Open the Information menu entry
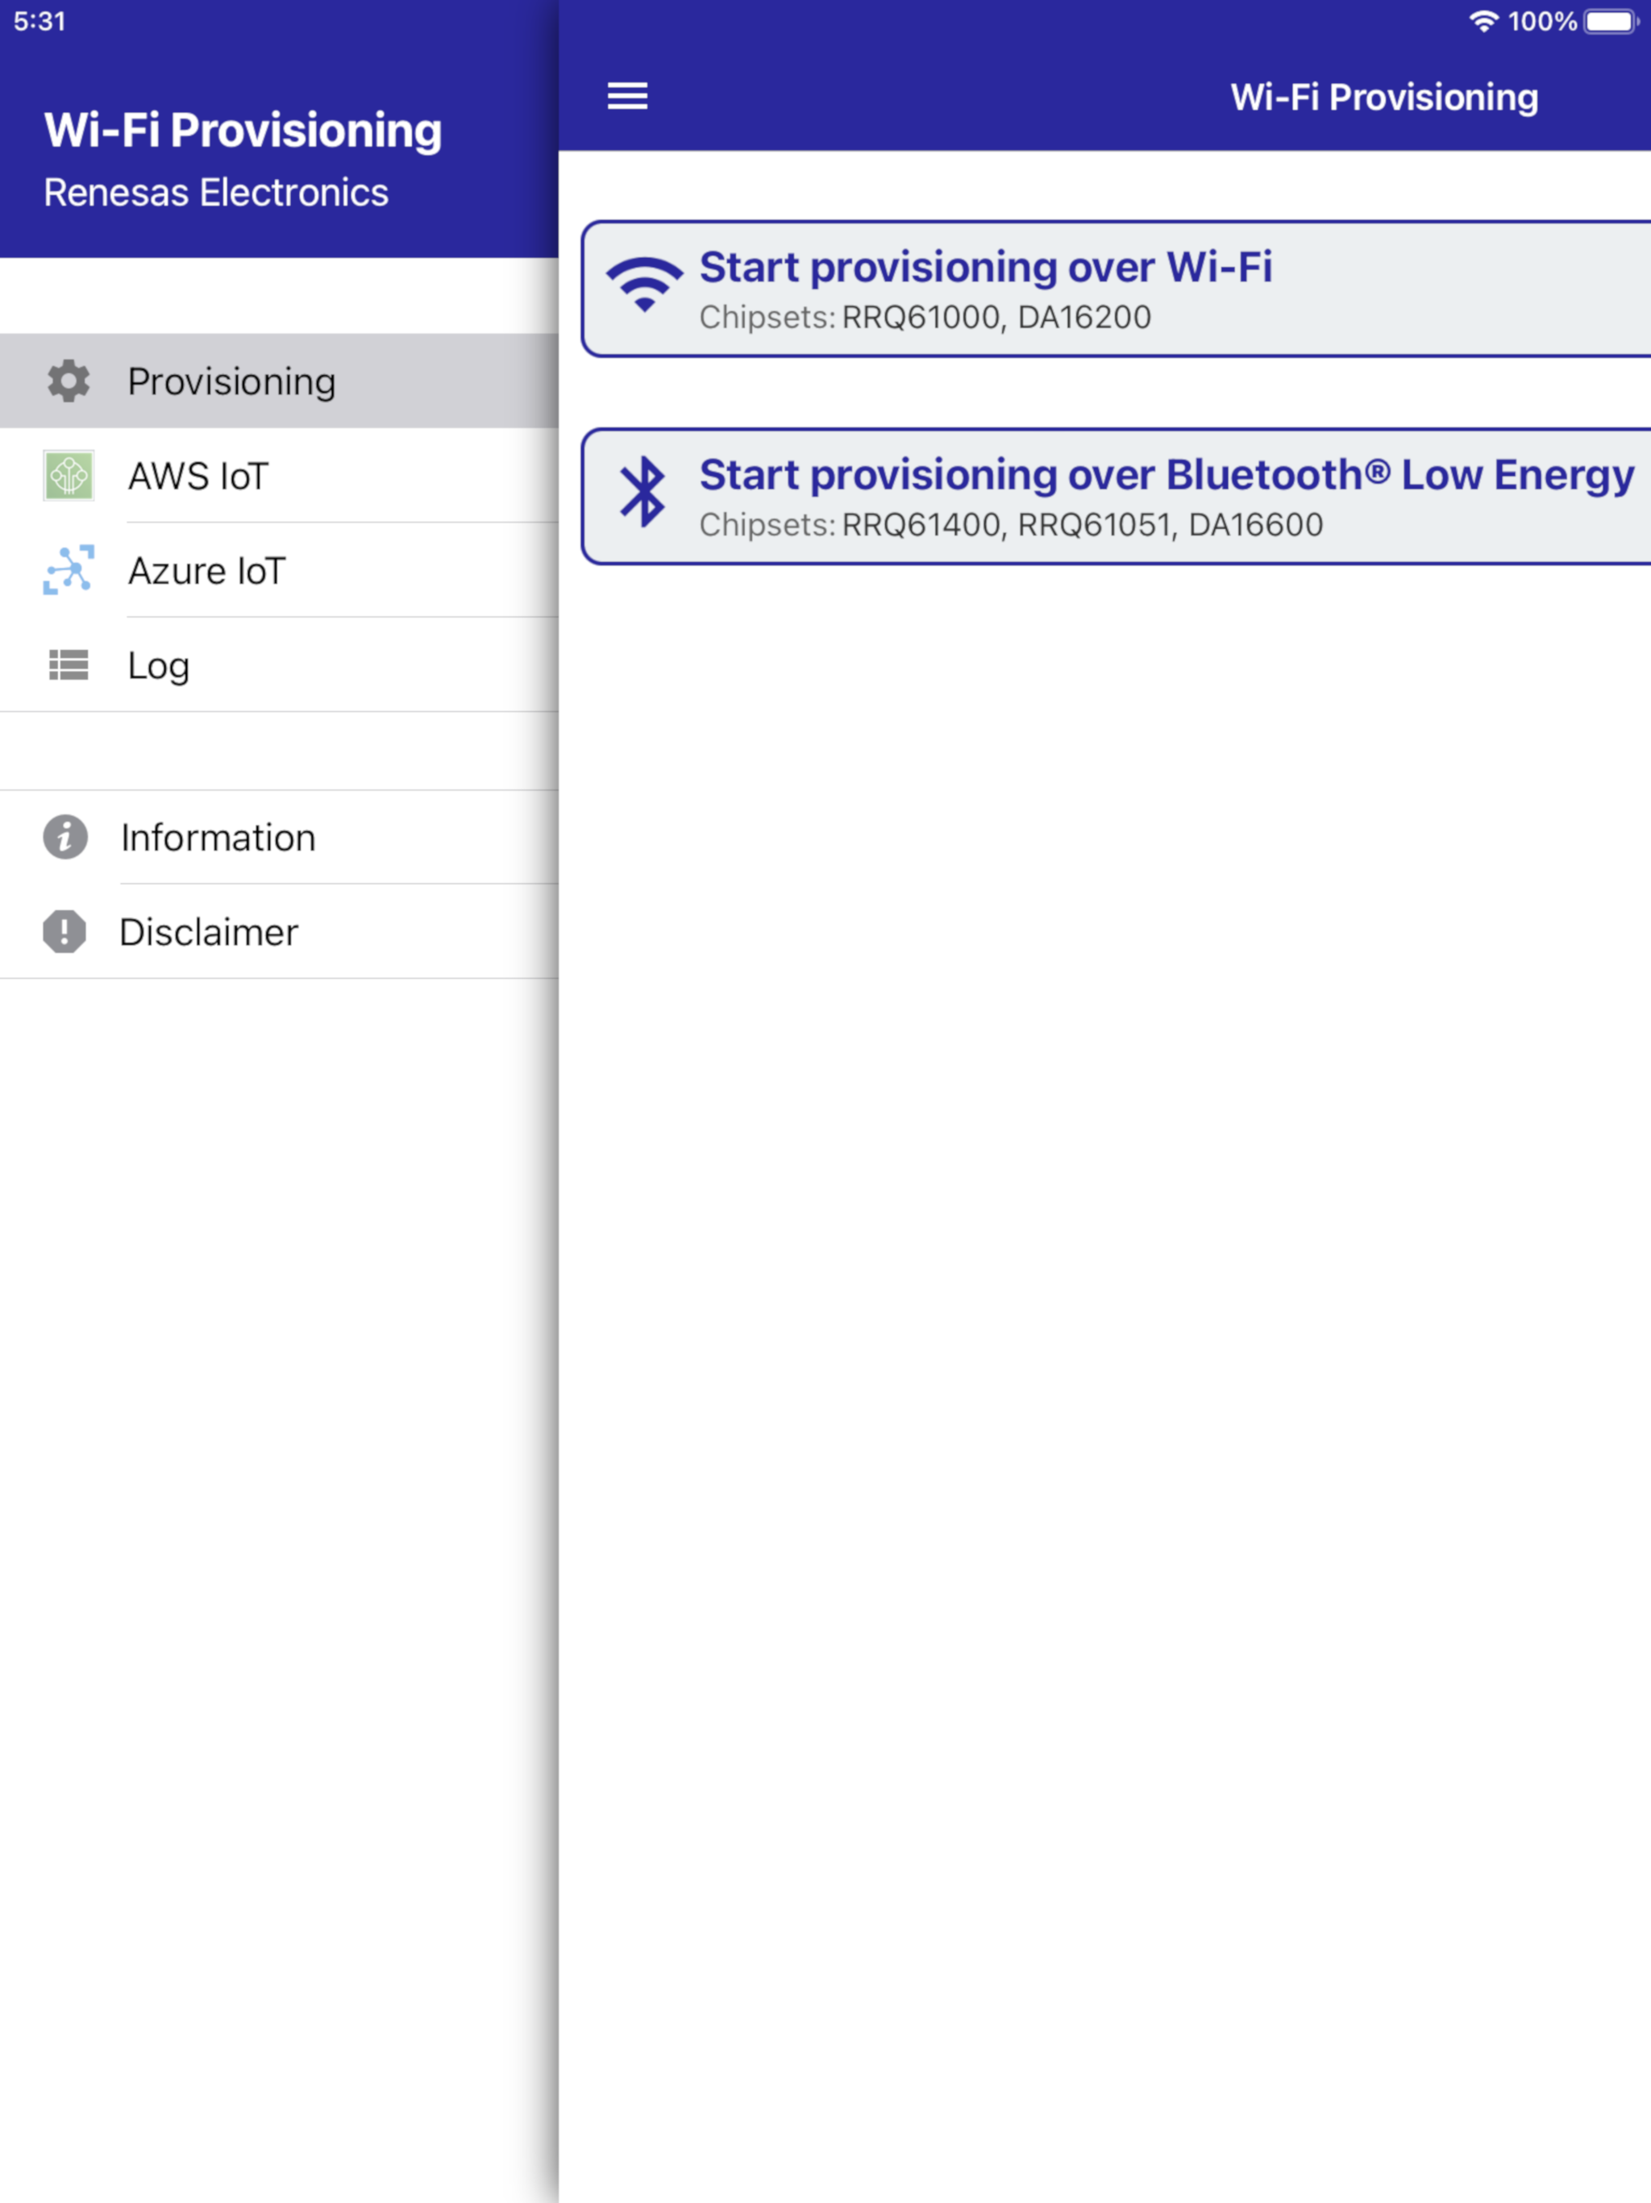This screenshot has width=1651, height=2203. click(x=279, y=836)
